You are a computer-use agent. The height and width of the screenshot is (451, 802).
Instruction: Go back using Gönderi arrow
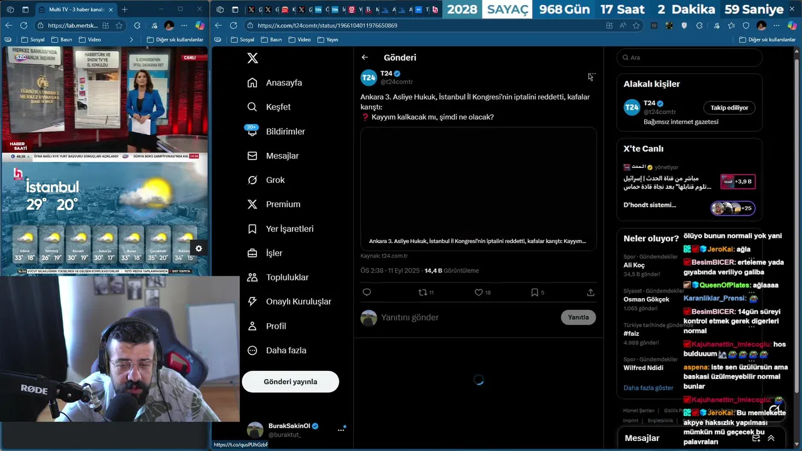365,58
